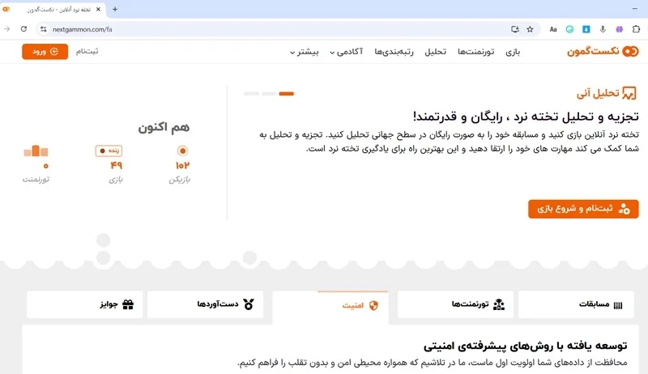Open the extensions puzzle icon
The width and height of the screenshot is (648, 374).
click(x=636, y=29)
